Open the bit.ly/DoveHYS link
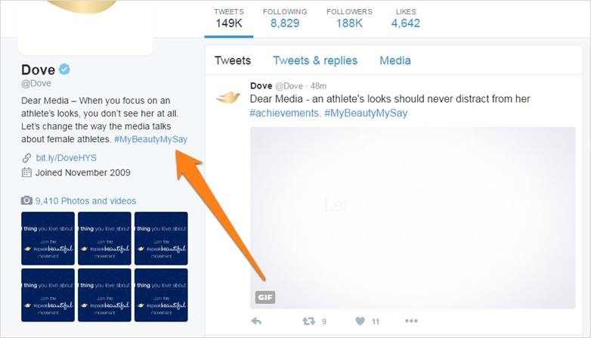The image size is (591, 338). click(66, 158)
